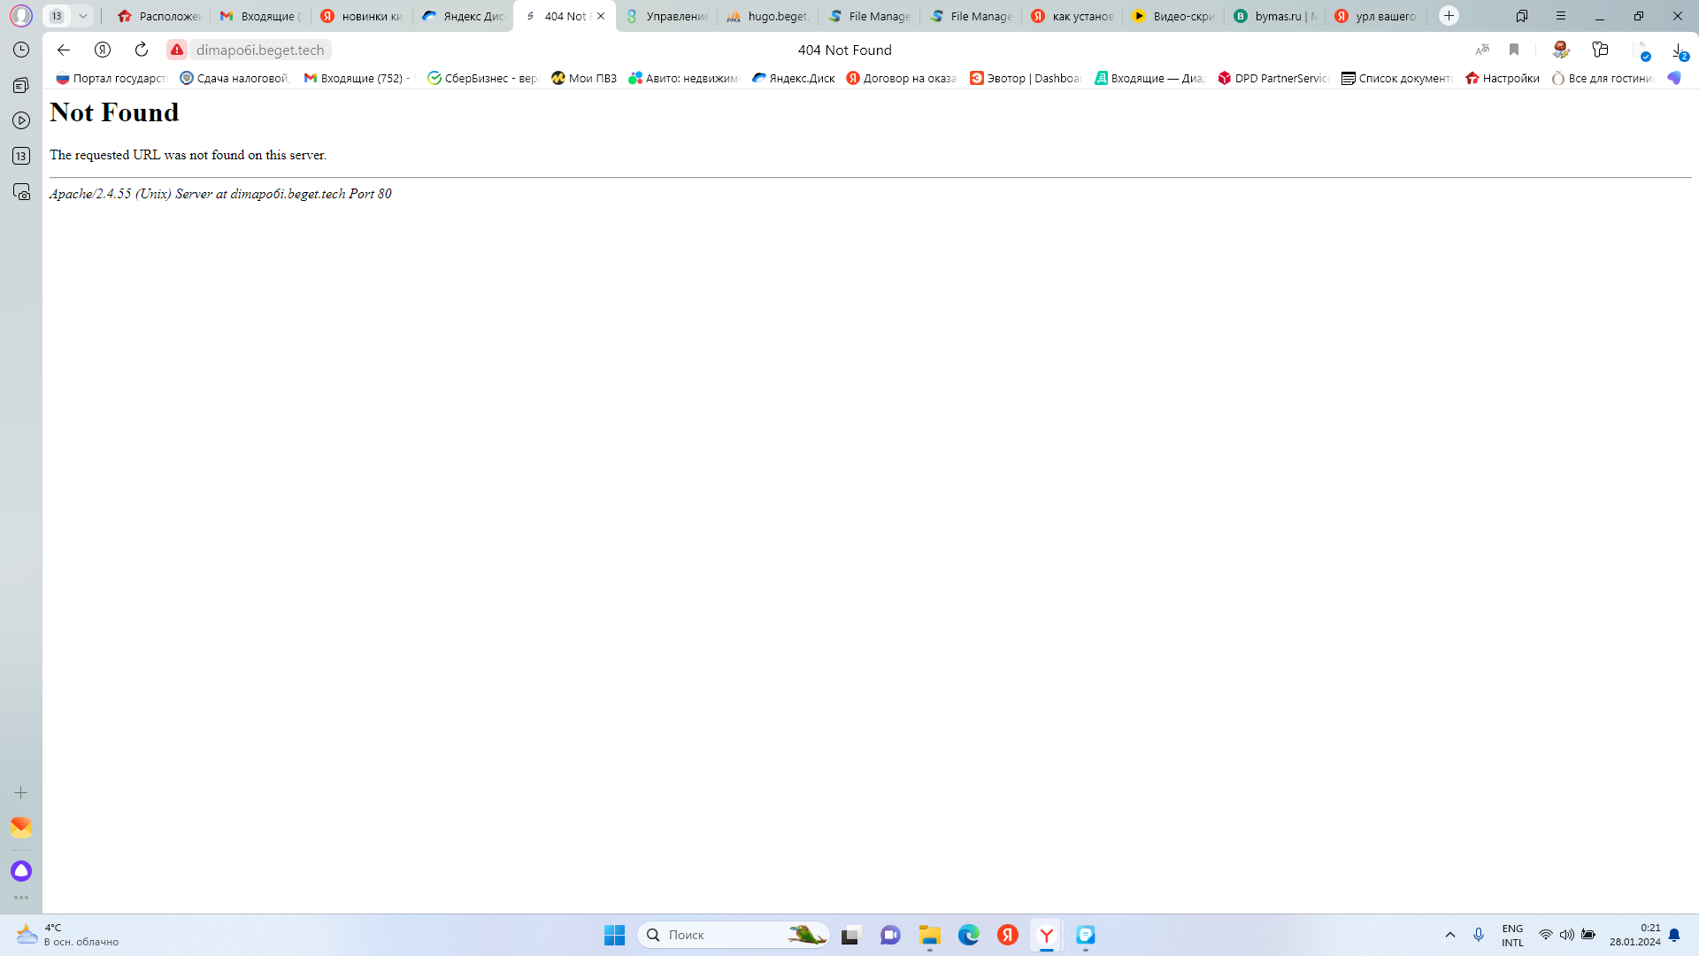Open the browser hamburger menu
This screenshot has height=956, width=1699.
[x=1561, y=16]
